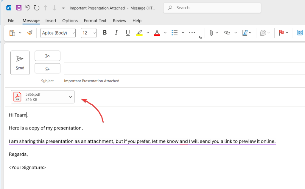
Task: Underline the selected text
Action: tap(127, 33)
